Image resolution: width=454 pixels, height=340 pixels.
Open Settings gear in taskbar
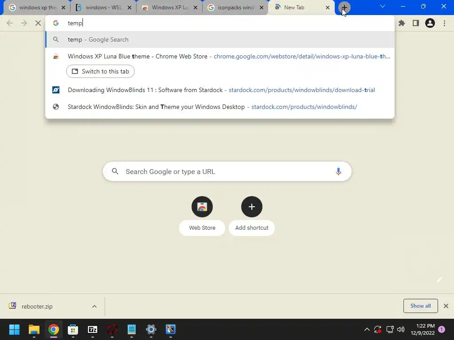click(x=151, y=329)
